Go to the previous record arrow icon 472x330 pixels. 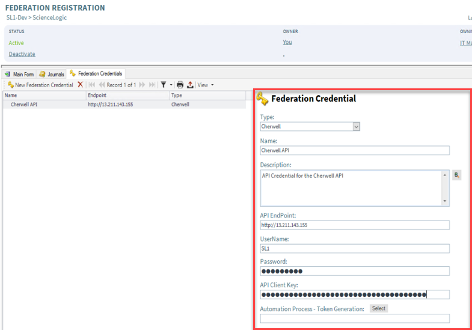pos(102,85)
